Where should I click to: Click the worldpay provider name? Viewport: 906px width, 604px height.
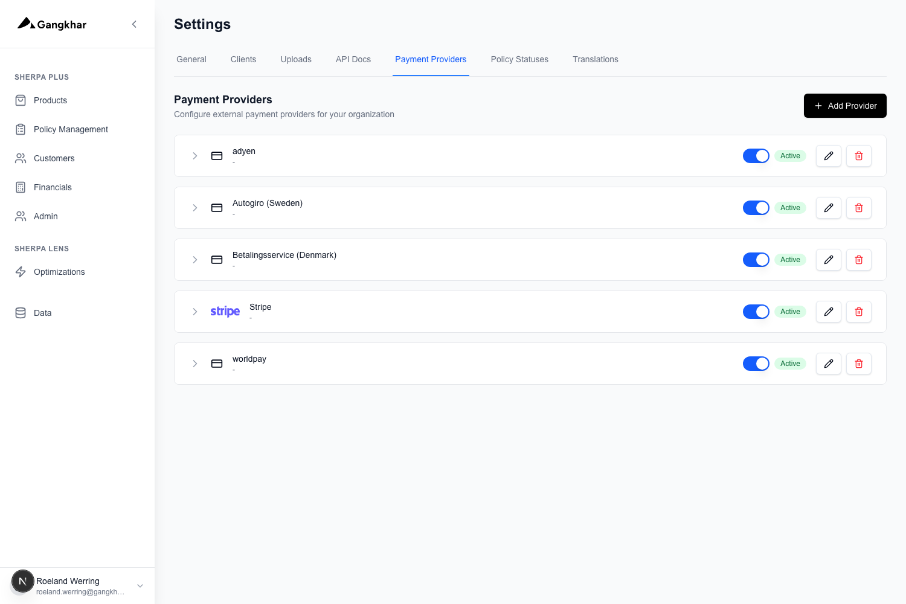(x=249, y=359)
